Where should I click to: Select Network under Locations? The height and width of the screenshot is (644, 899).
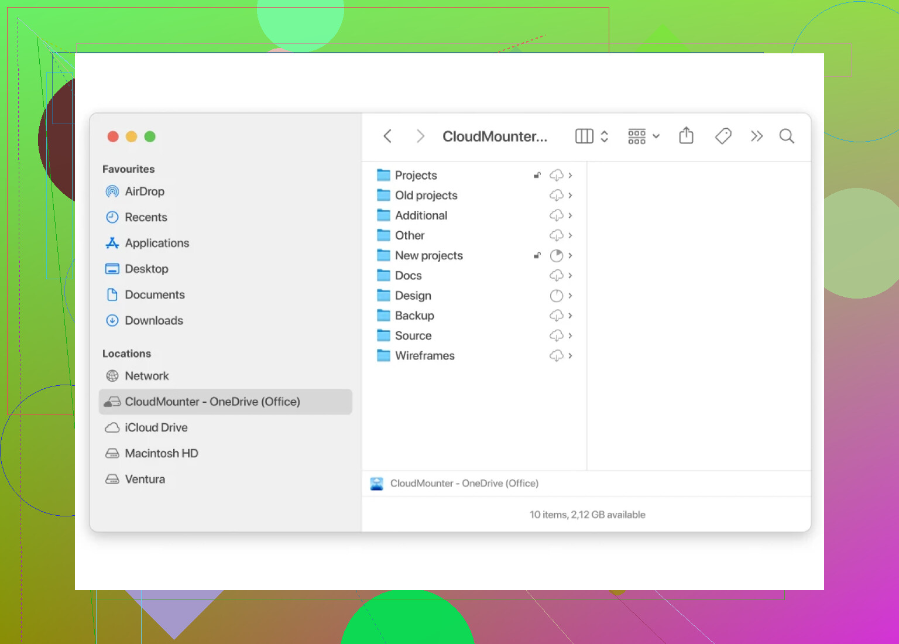click(225, 376)
